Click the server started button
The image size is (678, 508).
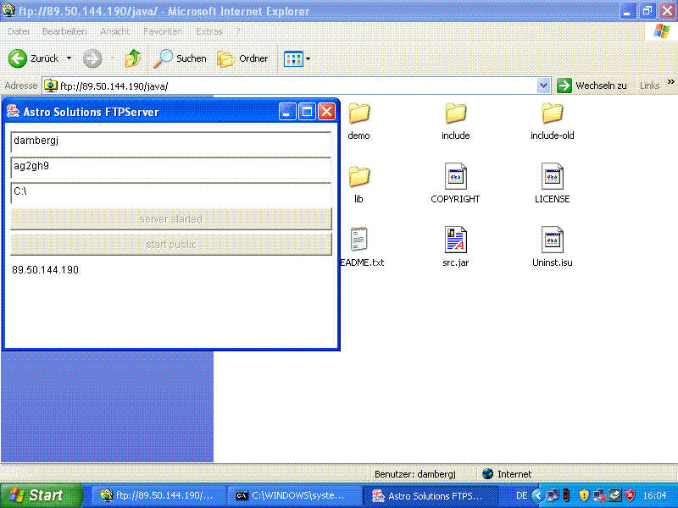coord(170,219)
